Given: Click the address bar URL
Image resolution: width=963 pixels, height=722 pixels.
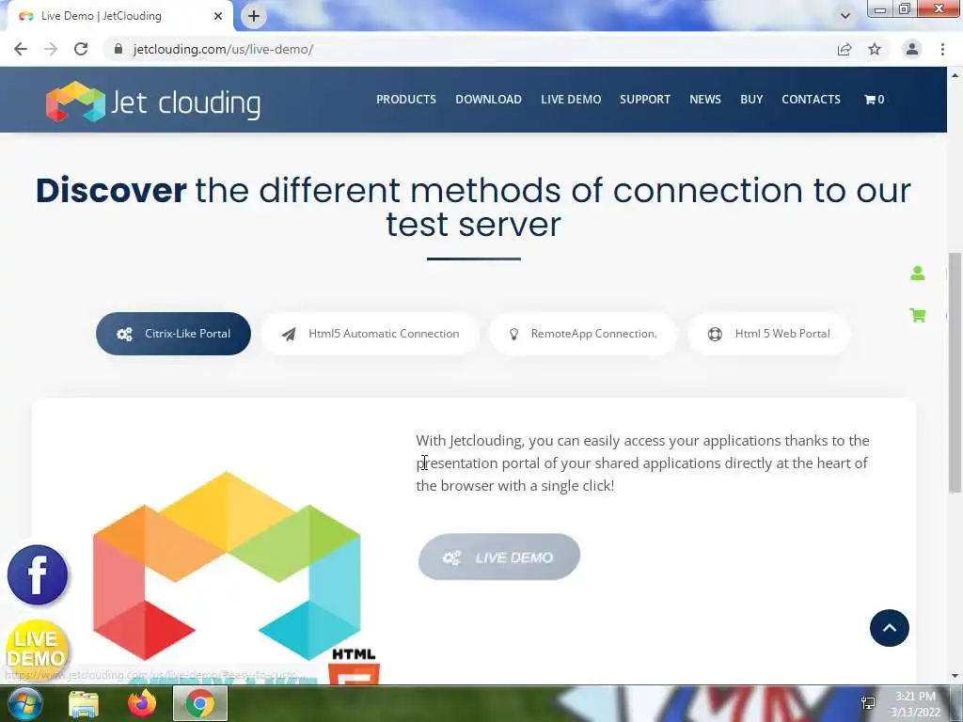Looking at the screenshot, I should click(x=224, y=49).
